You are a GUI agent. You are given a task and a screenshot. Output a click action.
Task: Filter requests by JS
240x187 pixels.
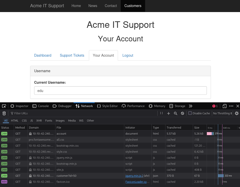click(x=32, y=121)
